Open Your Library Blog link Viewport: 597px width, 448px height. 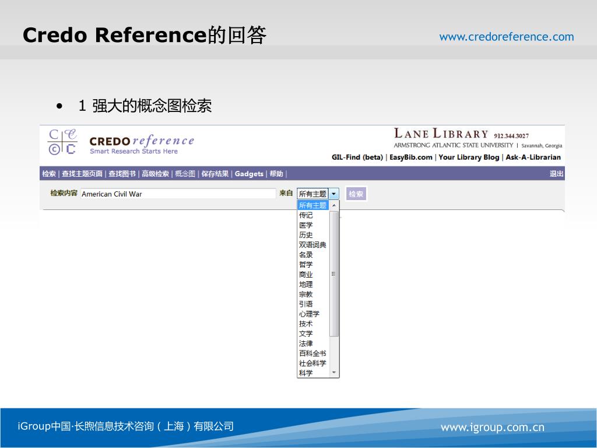point(469,157)
